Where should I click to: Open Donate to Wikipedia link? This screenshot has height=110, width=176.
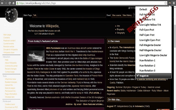(10, 50)
